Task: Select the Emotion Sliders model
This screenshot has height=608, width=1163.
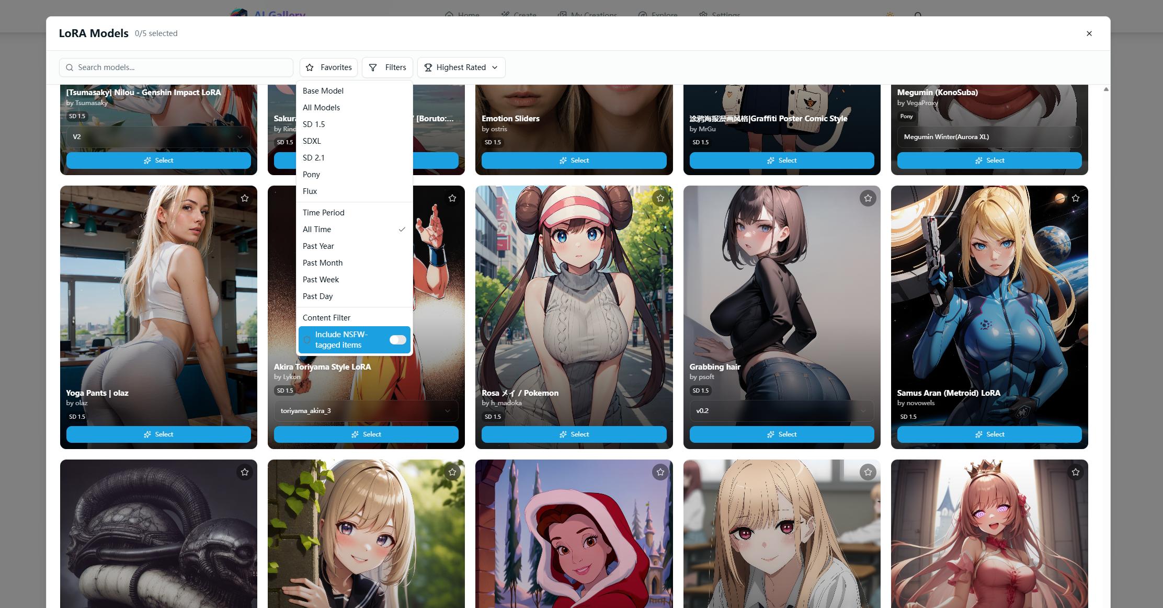Action: click(574, 160)
